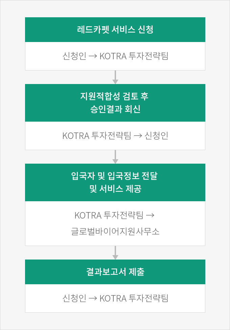Click the right arrow symbol in the final step's description
The image size is (230, 330).
pyautogui.click(x=93, y=298)
